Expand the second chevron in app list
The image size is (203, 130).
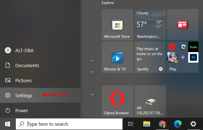(x=92, y=72)
